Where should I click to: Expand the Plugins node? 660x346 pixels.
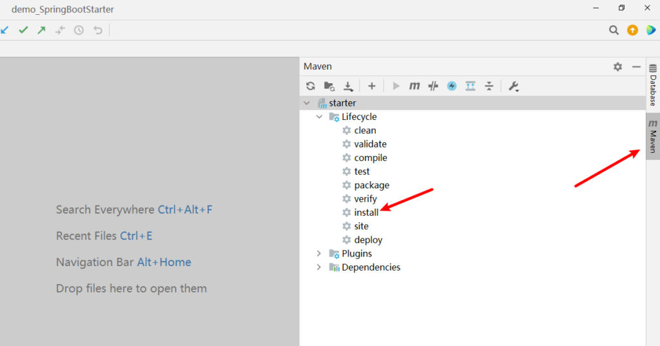(318, 253)
